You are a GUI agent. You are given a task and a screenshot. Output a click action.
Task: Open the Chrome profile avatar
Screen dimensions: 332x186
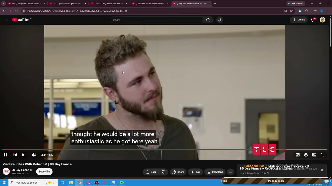point(322,11)
